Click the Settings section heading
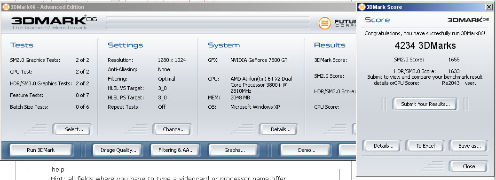Image resolution: width=496 pixels, height=180 pixels. coord(125,45)
